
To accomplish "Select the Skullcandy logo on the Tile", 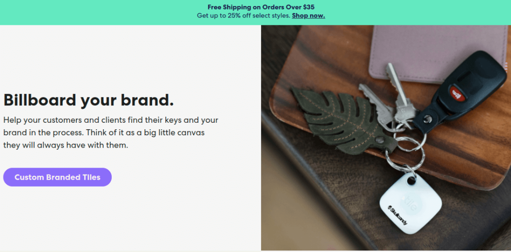I will tap(397, 215).
